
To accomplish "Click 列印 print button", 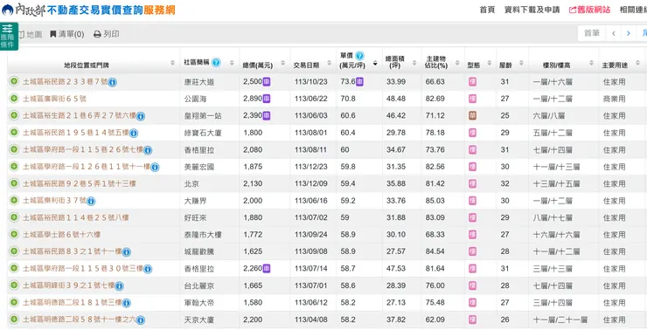I will tap(107, 34).
